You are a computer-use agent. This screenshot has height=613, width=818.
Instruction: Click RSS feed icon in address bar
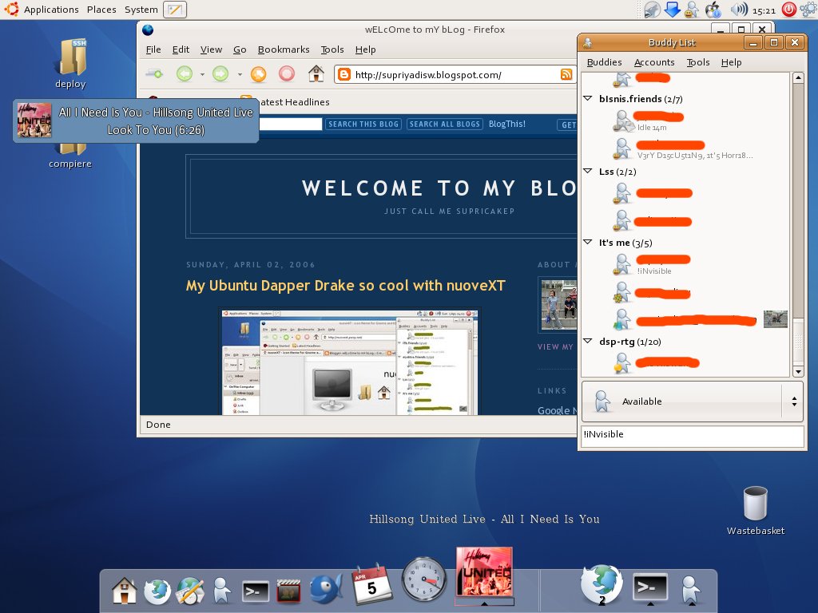pyautogui.click(x=566, y=74)
